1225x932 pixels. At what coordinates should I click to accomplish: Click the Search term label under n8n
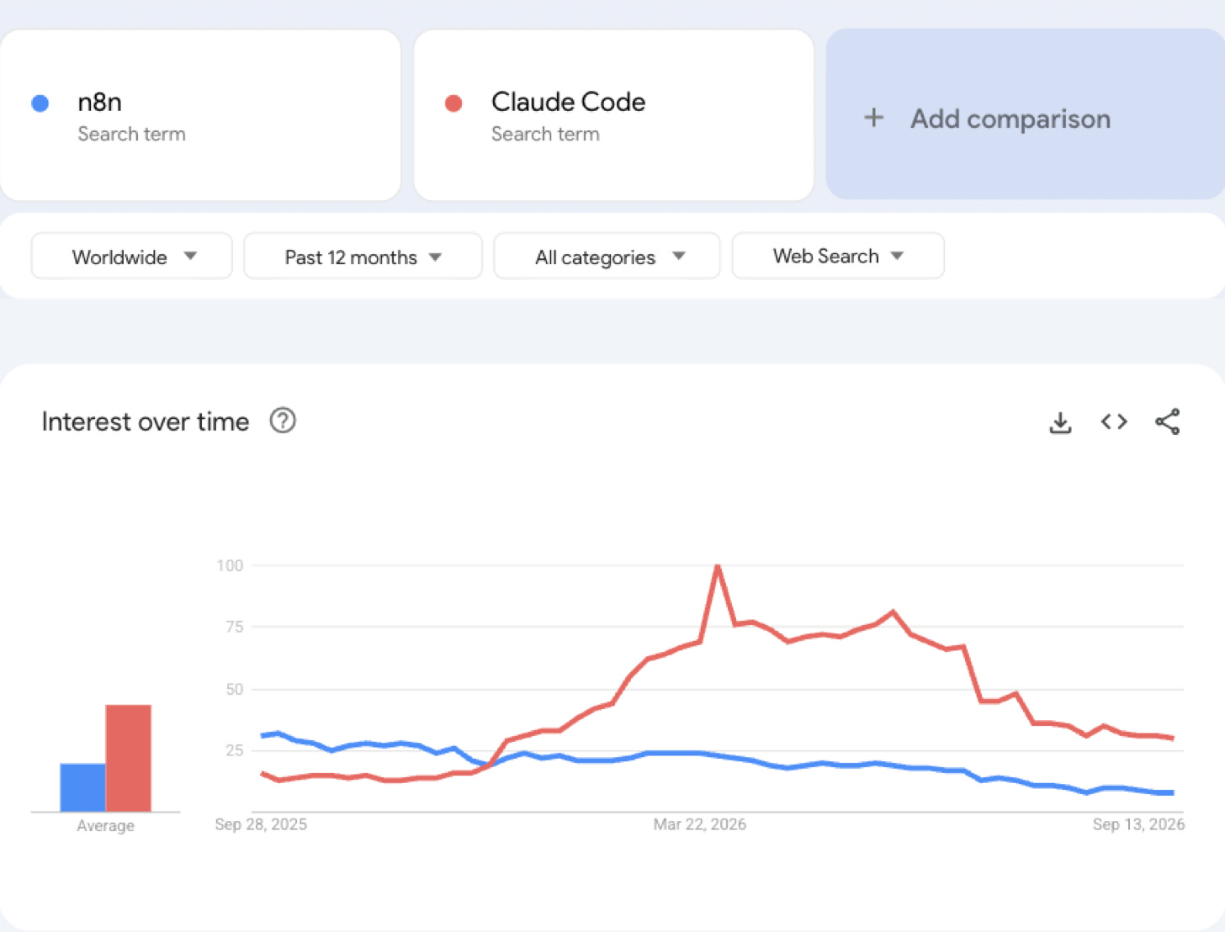pyautogui.click(x=131, y=134)
